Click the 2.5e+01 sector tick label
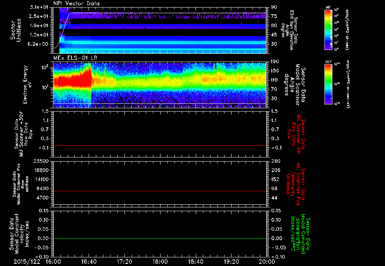 (39, 16)
